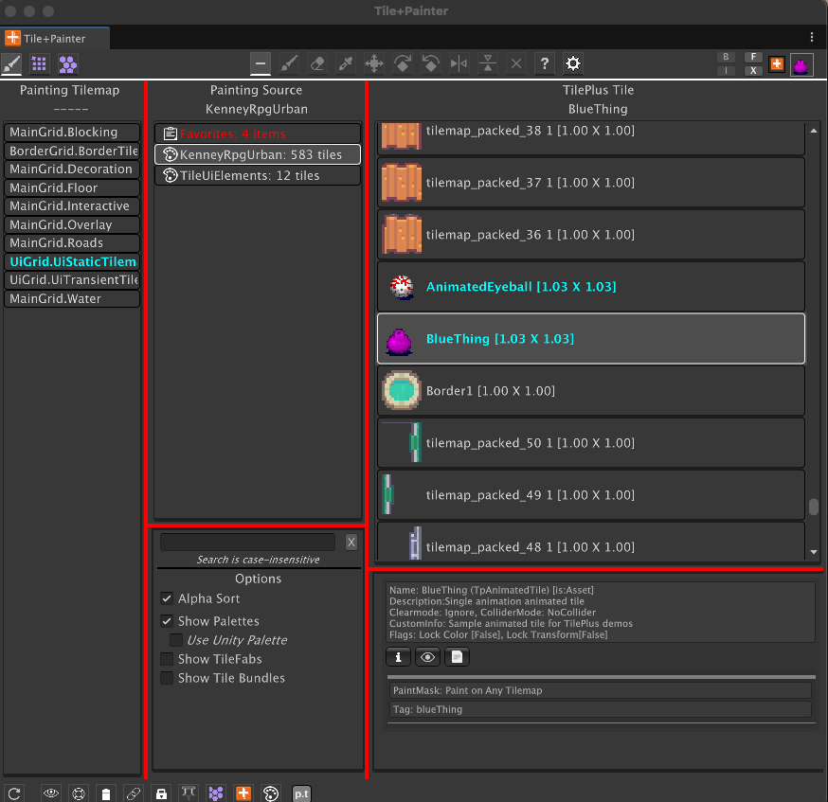Open the three-dot window menu
The width and height of the screenshot is (828, 802).
click(812, 37)
